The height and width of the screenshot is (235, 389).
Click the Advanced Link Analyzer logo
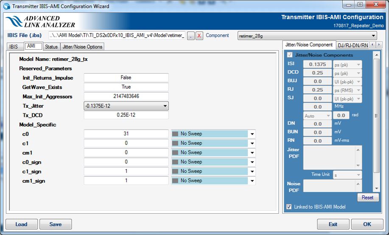(x=40, y=22)
